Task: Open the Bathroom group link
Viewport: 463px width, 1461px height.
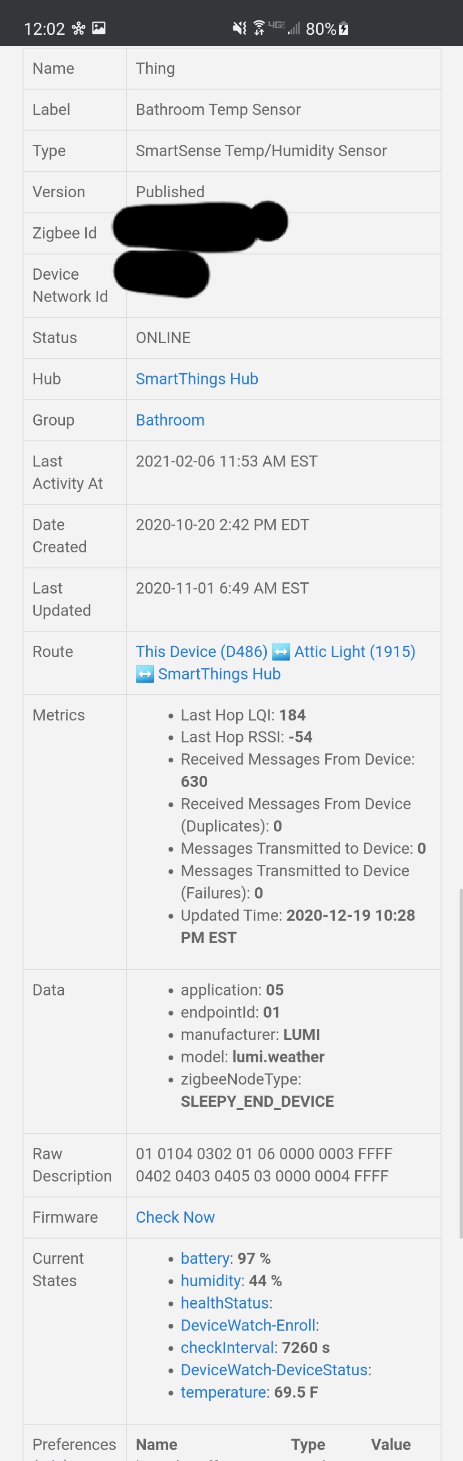Action: pyautogui.click(x=170, y=420)
